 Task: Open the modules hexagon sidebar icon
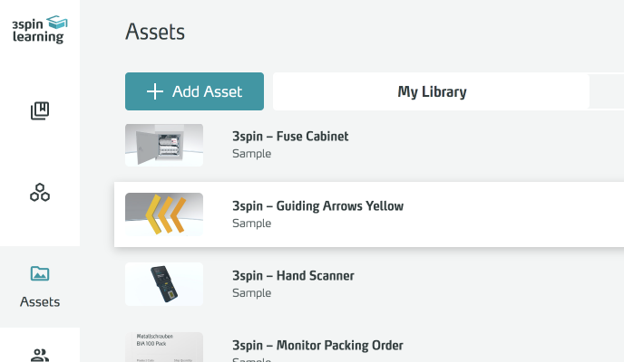[40, 192]
